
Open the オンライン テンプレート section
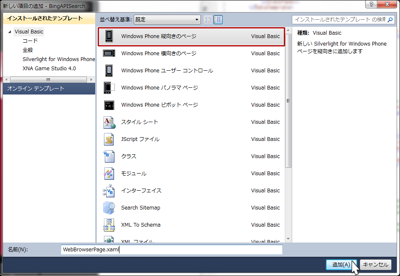[49, 89]
